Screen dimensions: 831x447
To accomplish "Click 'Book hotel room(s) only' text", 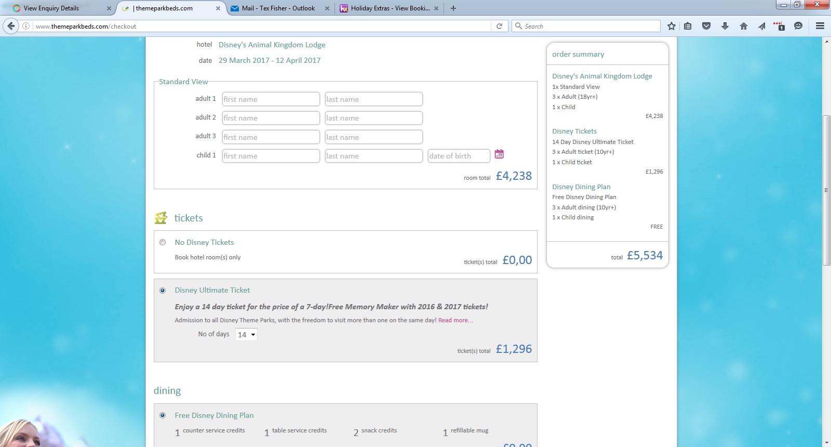I will point(207,257).
